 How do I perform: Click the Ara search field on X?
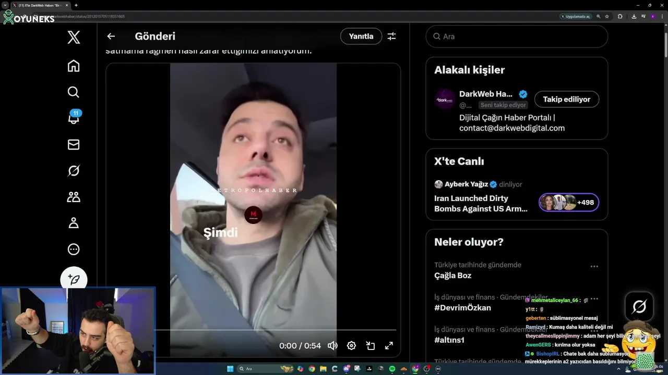point(517,36)
